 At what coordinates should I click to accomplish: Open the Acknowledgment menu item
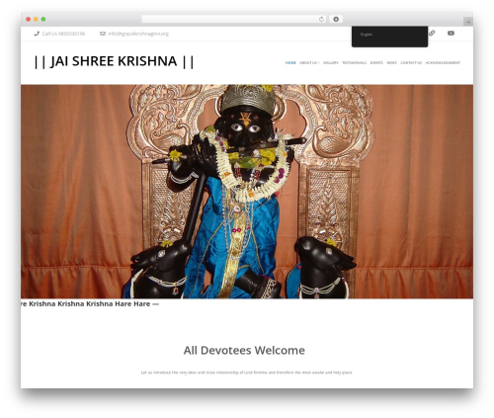point(443,63)
